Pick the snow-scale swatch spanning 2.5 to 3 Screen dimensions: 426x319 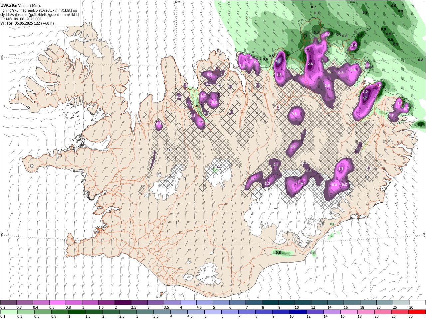139,303
